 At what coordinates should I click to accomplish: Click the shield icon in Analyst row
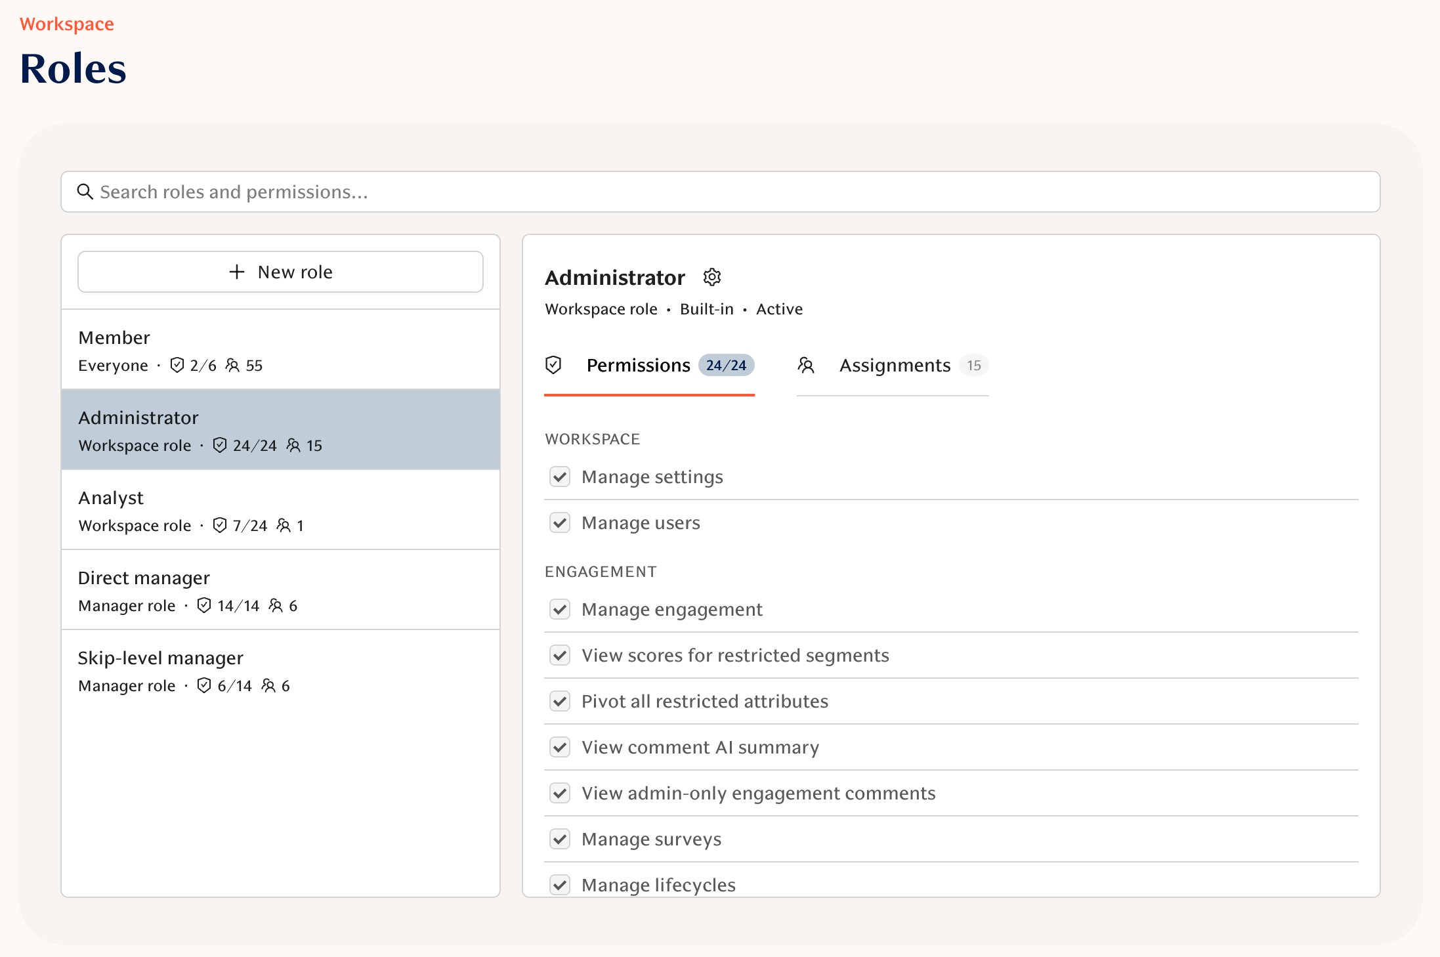click(x=220, y=525)
